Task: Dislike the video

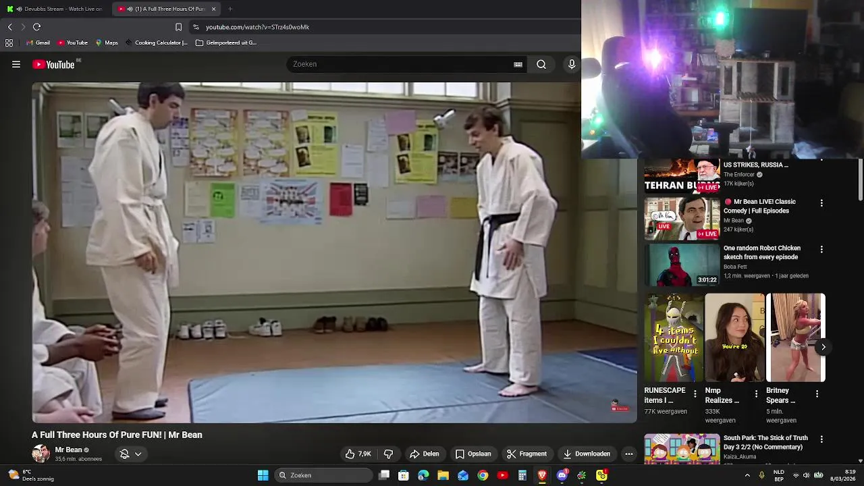Action: 388,454
